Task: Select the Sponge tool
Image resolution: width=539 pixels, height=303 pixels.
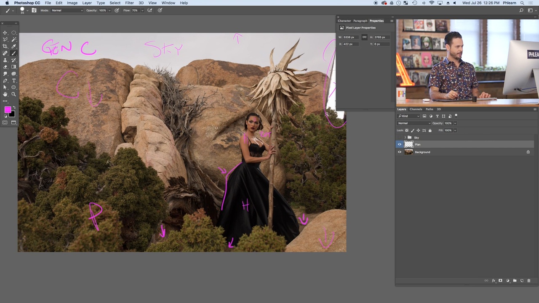Action: pos(13,74)
